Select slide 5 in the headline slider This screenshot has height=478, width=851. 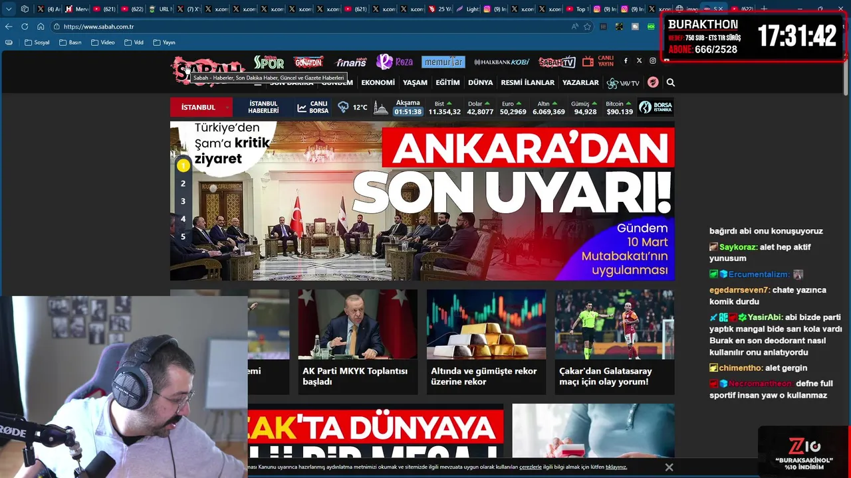click(x=183, y=237)
